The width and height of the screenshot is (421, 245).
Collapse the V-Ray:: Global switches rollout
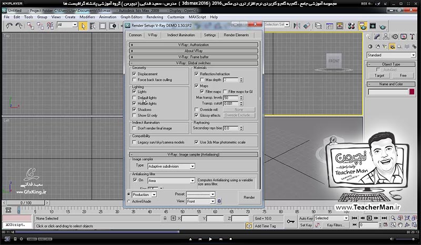194,63
